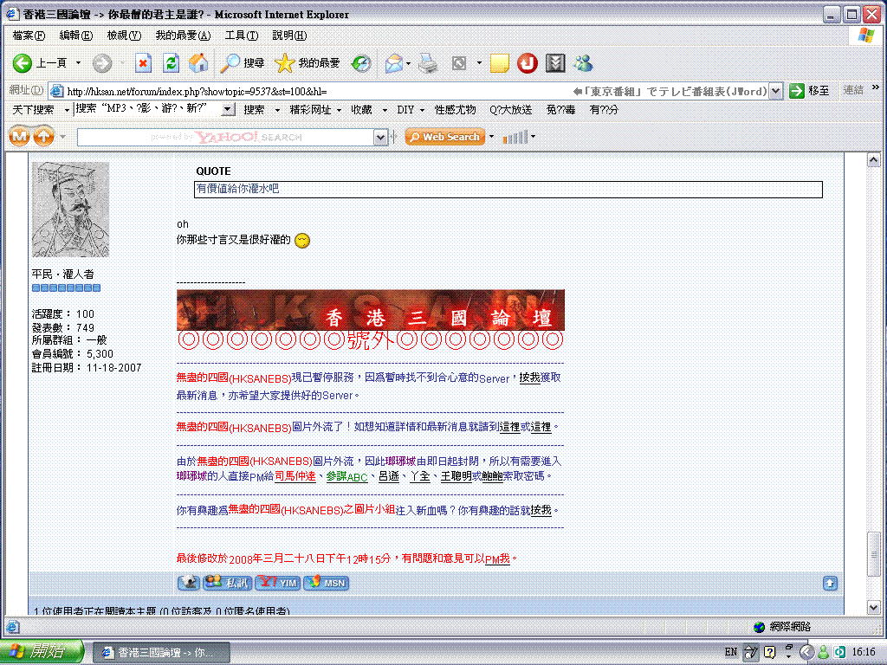The image size is (887, 665).
Task: Open the 檢視(V) menu
Action: (x=124, y=35)
